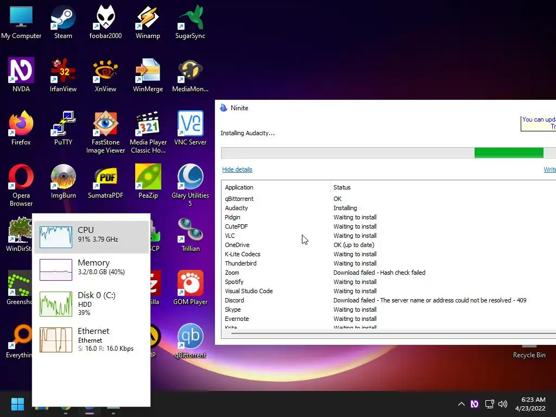Select the VLC row in Ninite
This screenshot has width=556, height=417.
[389, 236]
